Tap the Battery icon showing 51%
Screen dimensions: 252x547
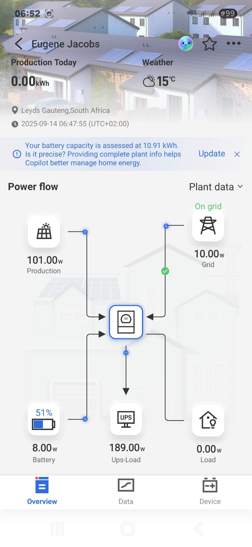click(x=44, y=419)
